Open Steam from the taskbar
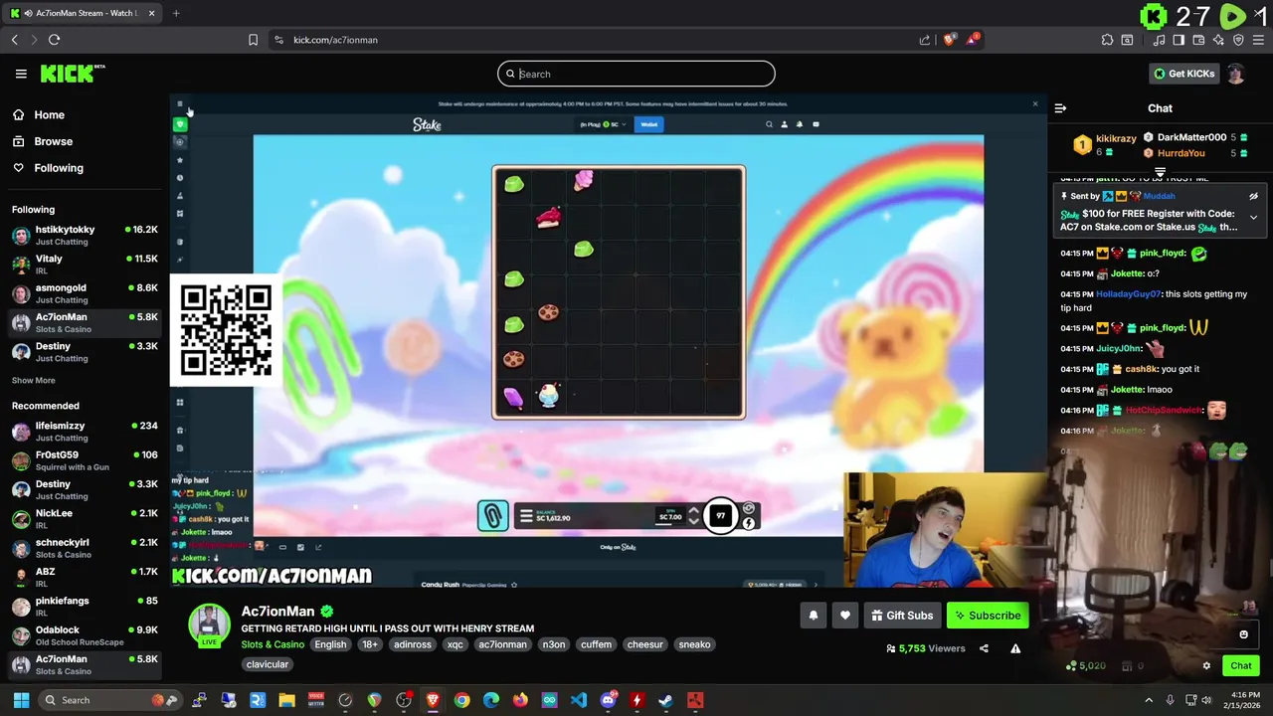The height and width of the screenshot is (716, 1273). click(665, 700)
